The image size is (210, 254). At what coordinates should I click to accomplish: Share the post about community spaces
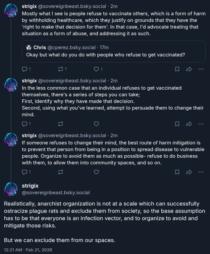[x=189, y=172]
